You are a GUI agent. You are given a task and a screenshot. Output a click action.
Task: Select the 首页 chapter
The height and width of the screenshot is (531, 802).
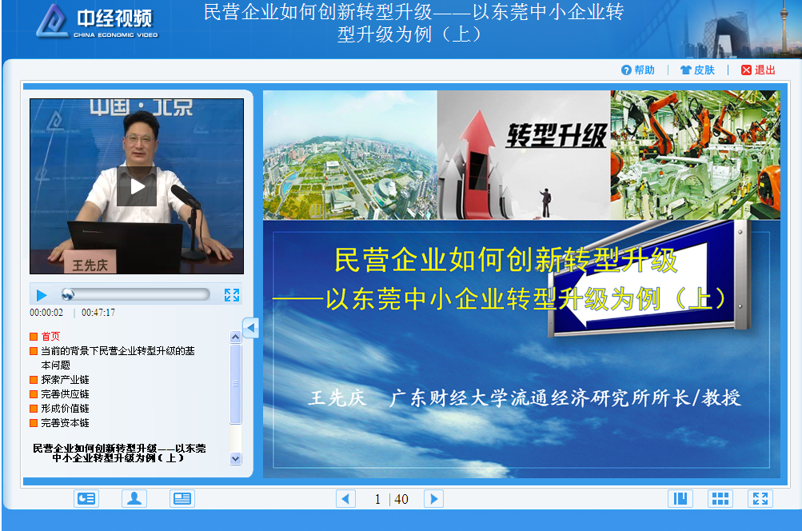(50, 337)
